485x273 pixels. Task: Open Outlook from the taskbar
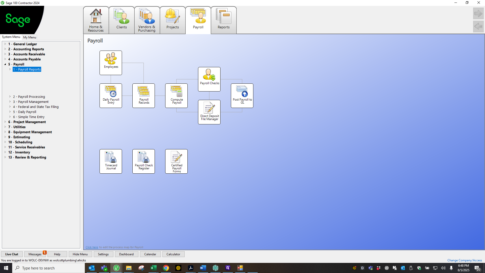coord(92,268)
